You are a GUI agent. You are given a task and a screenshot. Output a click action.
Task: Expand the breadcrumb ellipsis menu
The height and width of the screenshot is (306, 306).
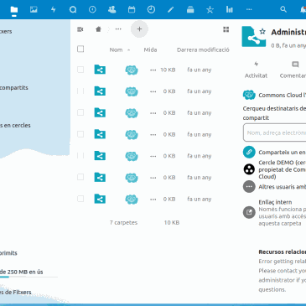[118, 29]
